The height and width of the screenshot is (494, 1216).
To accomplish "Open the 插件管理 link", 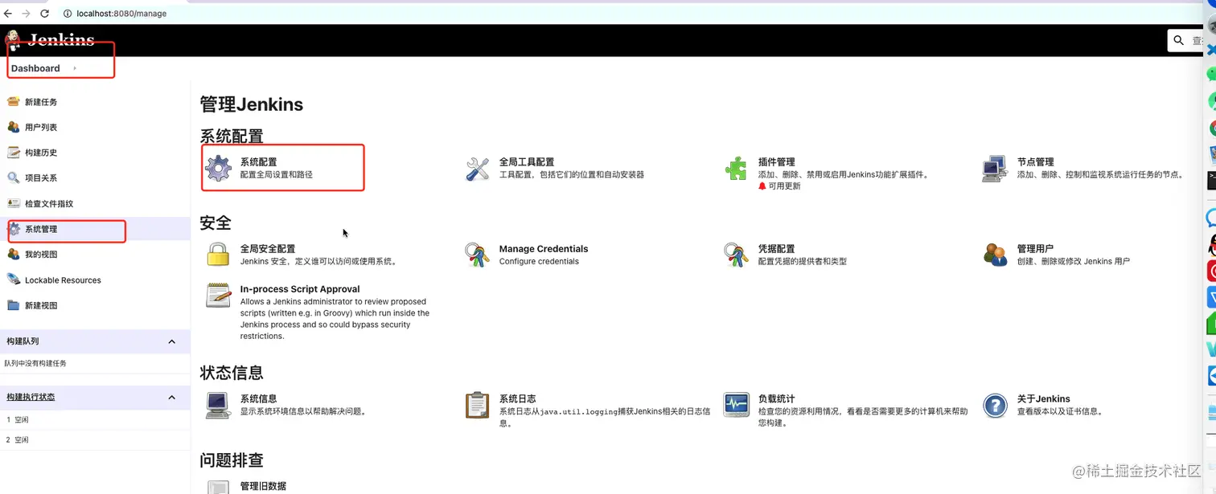I will (x=776, y=161).
